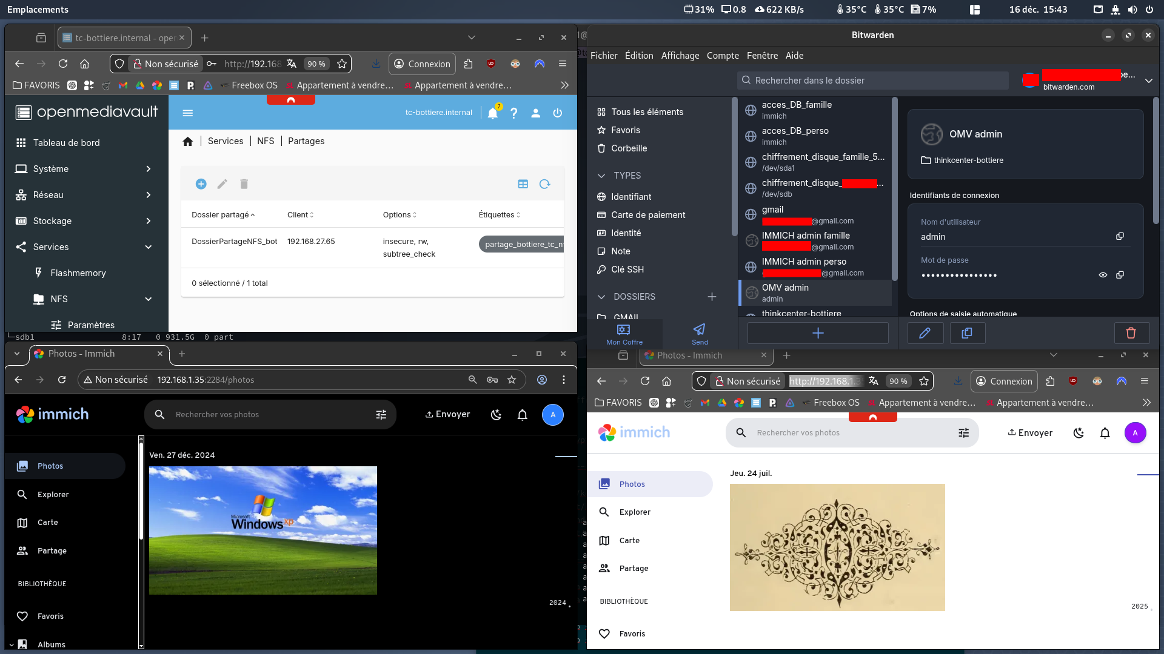Open the Send tab in Bitwarden
This screenshot has height=654, width=1164.
(700, 334)
